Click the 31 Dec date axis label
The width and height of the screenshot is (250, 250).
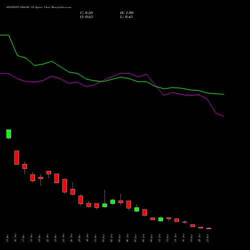pyautogui.click(x=95, y=238)
